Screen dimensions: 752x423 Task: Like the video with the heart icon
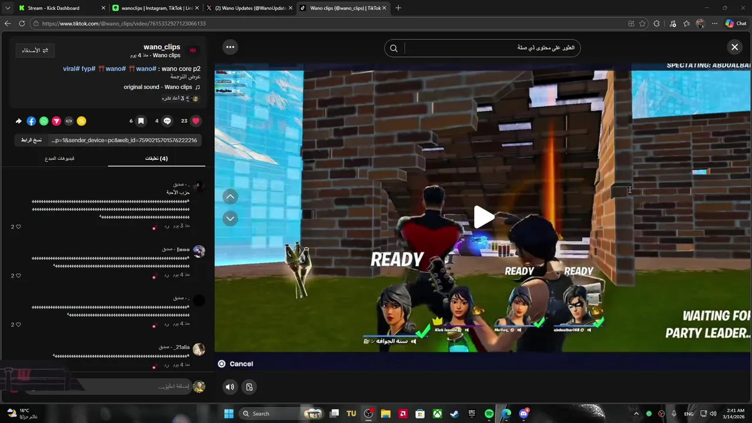[196, 121]
